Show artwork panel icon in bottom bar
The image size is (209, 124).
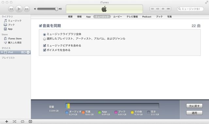pos(30,121)
